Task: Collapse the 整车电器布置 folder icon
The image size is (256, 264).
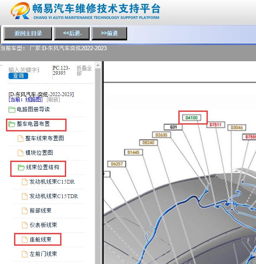Action: point(12,124)
